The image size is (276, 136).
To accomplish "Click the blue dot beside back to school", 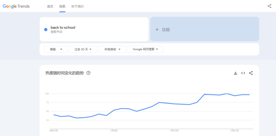I will [46, 29].
